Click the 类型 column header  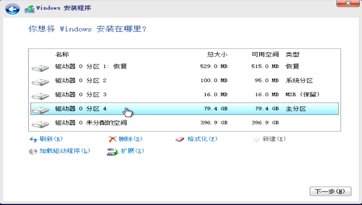click(x=292, y=54)
